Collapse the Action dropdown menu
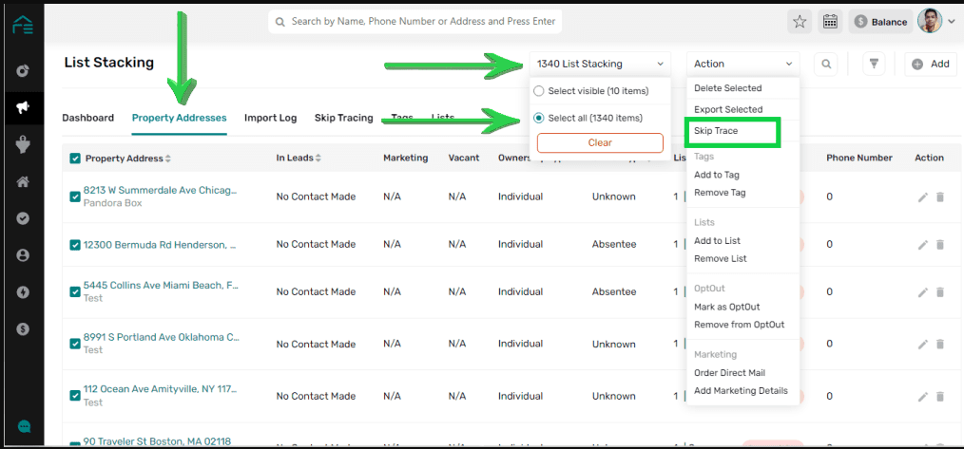The height and width of the screenshot is (449, 964). click(742, 64)
